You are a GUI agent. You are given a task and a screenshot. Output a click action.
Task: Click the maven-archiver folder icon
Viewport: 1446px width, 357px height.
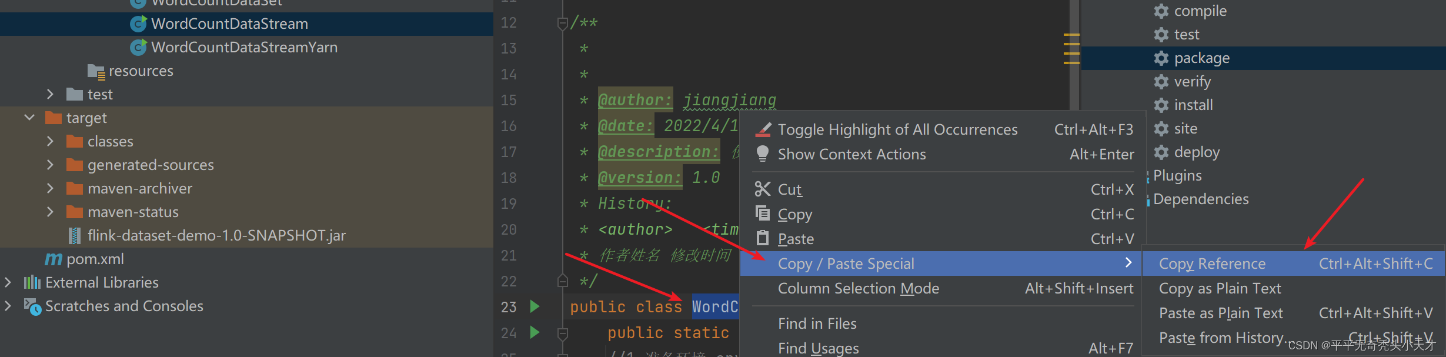click(x=75, y=189)
